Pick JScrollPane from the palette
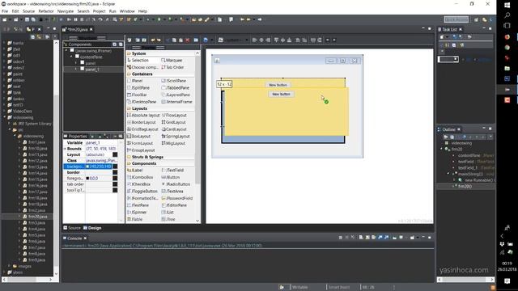This screenshot has width=518, height=291. (x=174, y=81)
